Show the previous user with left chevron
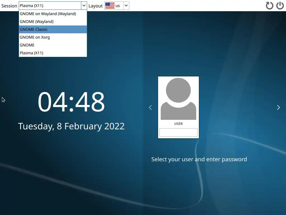Image resolution: width=286 pixels, height=215 pixels. pyautogui.click(x=150, y=107)
